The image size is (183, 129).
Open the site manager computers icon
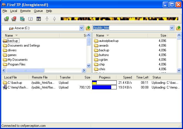(22, 19)
